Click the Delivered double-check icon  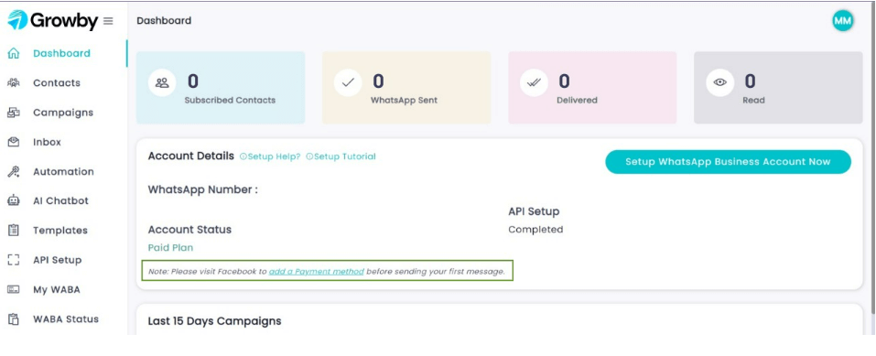[534, 82]
